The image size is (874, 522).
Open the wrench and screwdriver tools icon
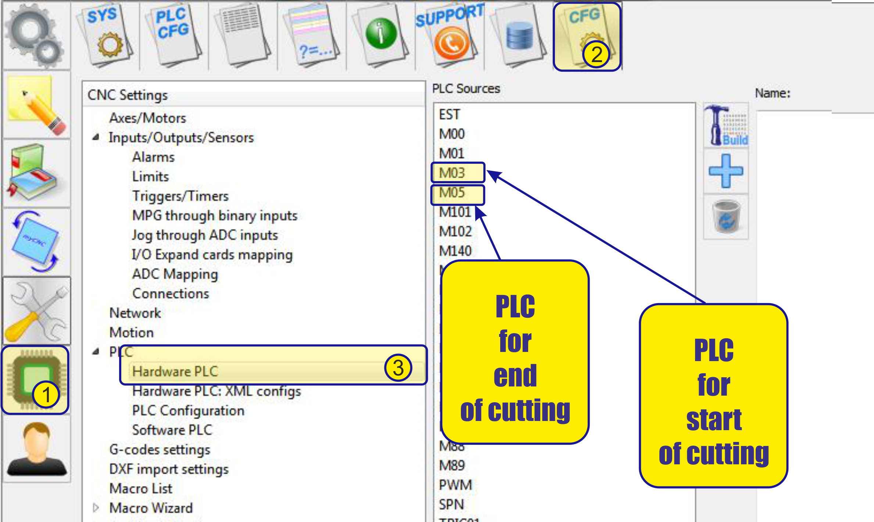37,311
